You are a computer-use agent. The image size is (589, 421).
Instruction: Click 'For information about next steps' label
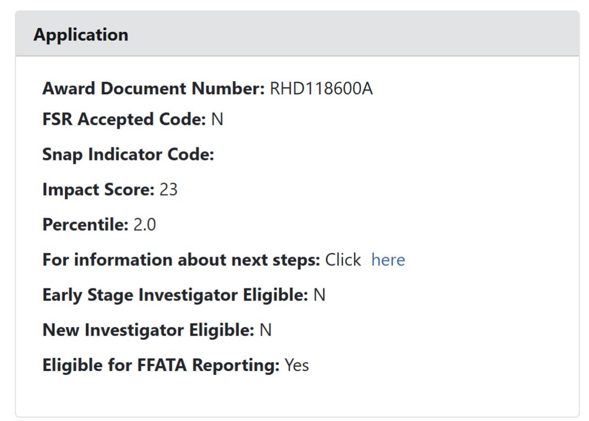(181, 260)
